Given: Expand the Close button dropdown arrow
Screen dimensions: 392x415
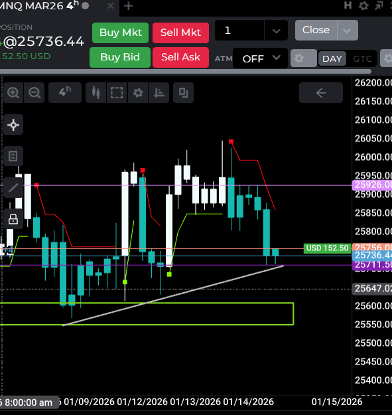Looking at the screenshot, I should tap(348, 31).
